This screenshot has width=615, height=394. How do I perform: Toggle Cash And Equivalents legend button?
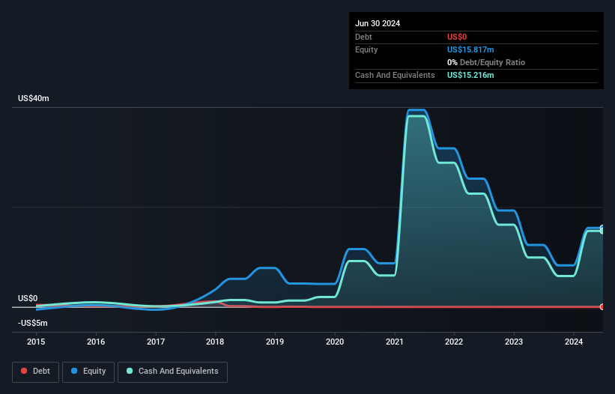click(172, 372)
